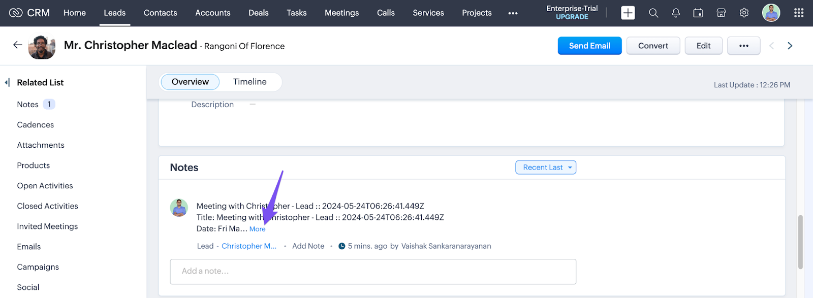Open the user profile avatar

coord(771,13)
